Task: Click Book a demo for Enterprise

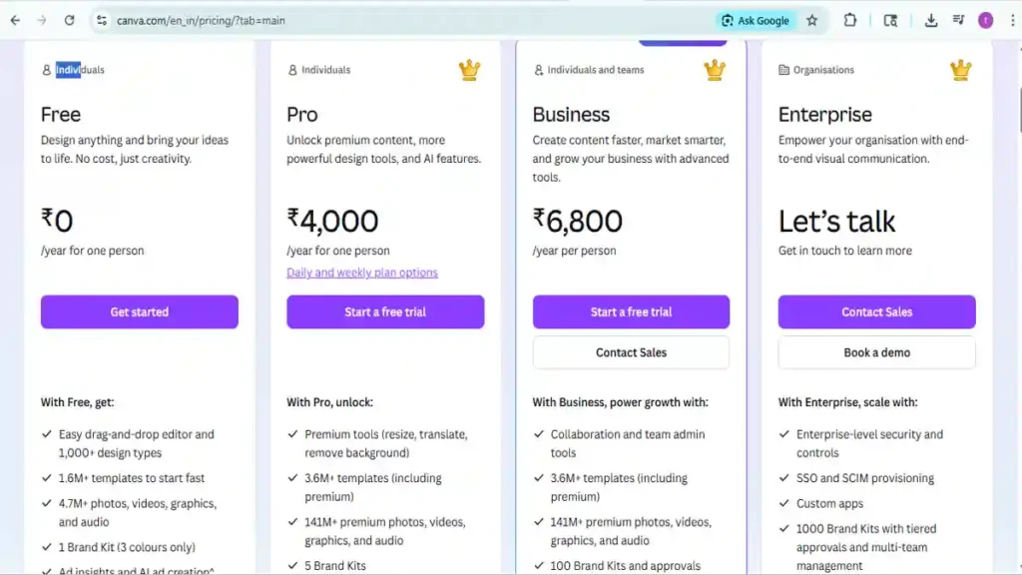Action: point(875,352)
